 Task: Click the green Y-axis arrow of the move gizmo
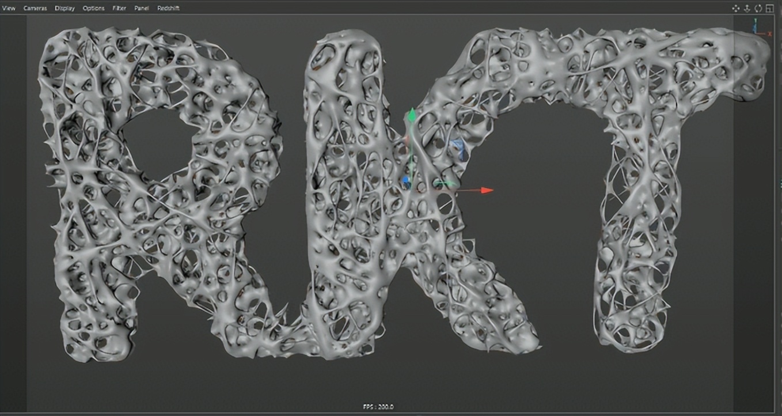(x=412, y=115)
